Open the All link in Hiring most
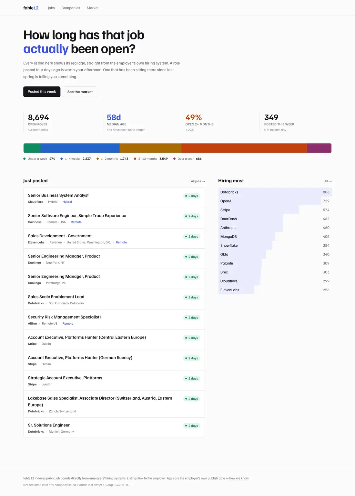The image size is (355, 496). tap(328, 181)
